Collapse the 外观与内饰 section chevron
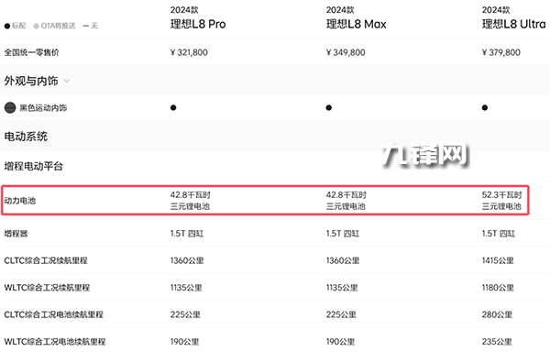Screen dimensions: 550x352 pyautogui.click(x=67, y=81)
